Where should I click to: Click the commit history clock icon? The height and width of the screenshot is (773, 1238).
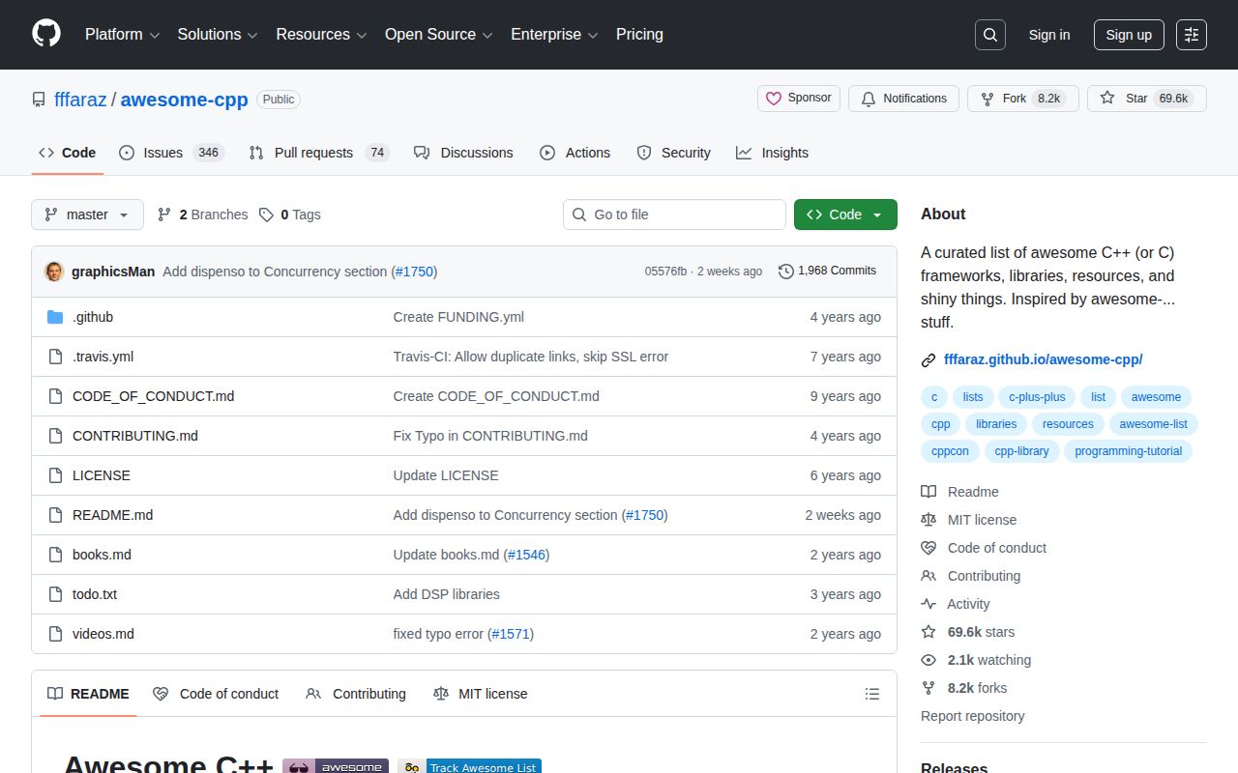[x=786, y=272]
